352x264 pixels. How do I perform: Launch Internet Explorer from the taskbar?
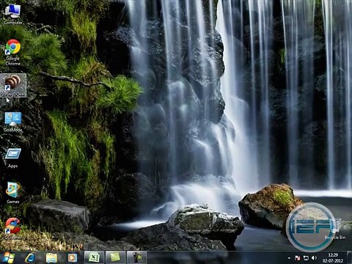tap(30, 257)
